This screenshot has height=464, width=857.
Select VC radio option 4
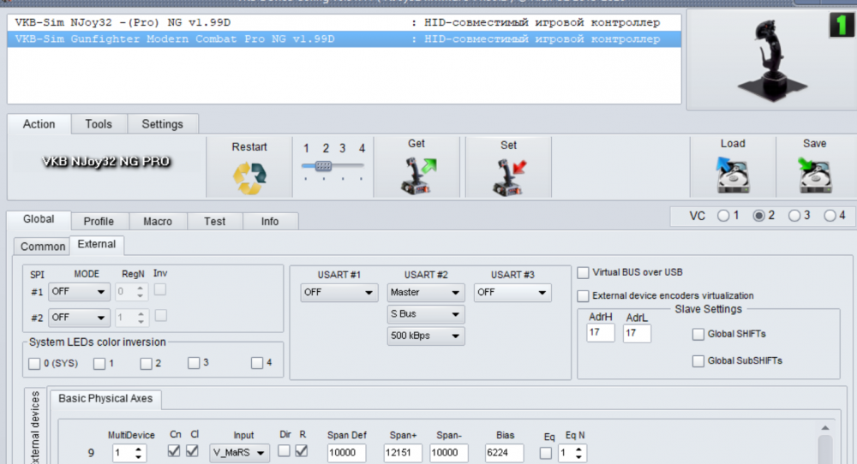pos(830,216)
